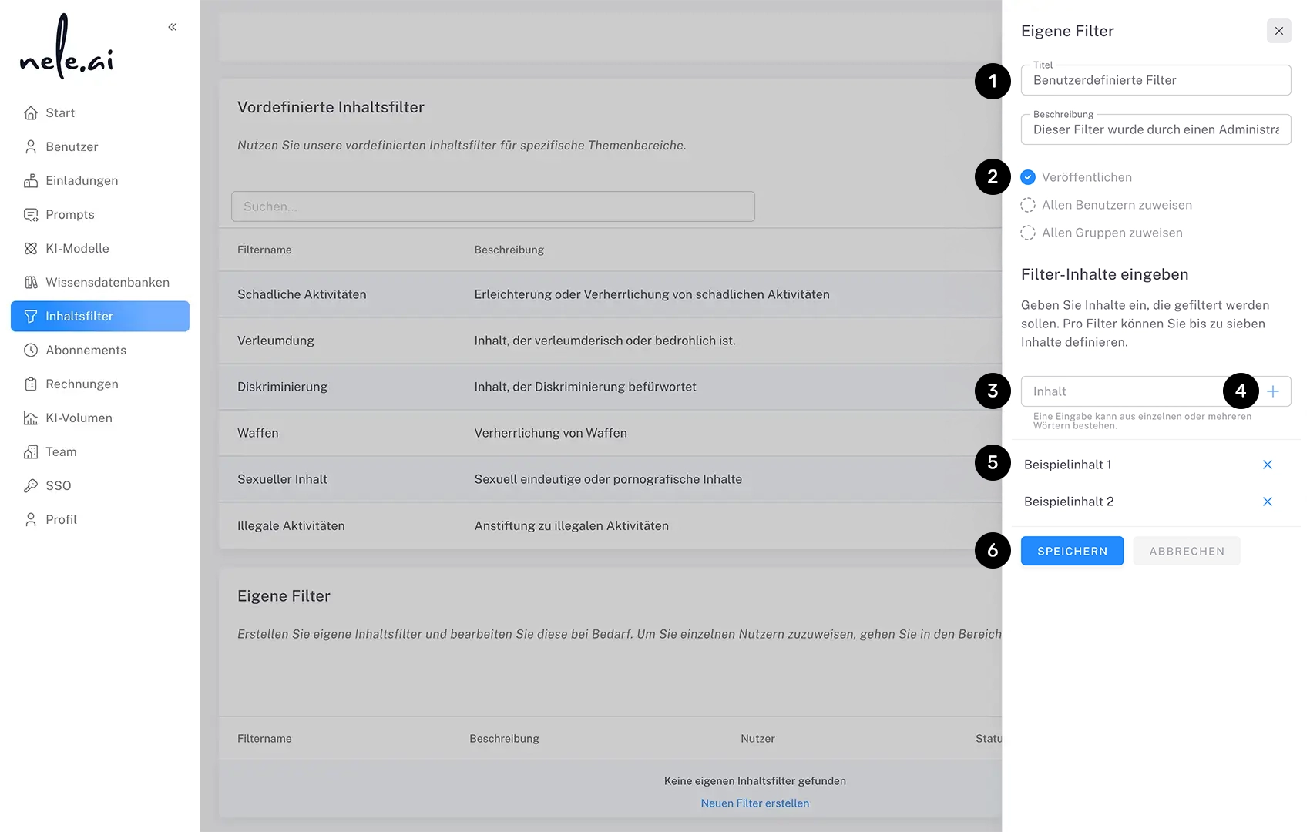Image resolution: width=1310 pixels, height=832 pixels.
Task: Open Team page
Action: click(x=100, y=452)
